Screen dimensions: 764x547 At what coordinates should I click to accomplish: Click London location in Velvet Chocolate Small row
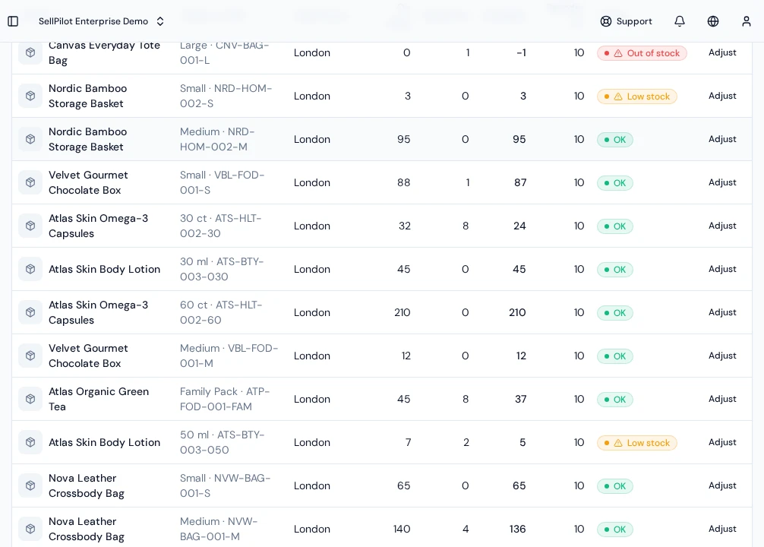point(312,182)
